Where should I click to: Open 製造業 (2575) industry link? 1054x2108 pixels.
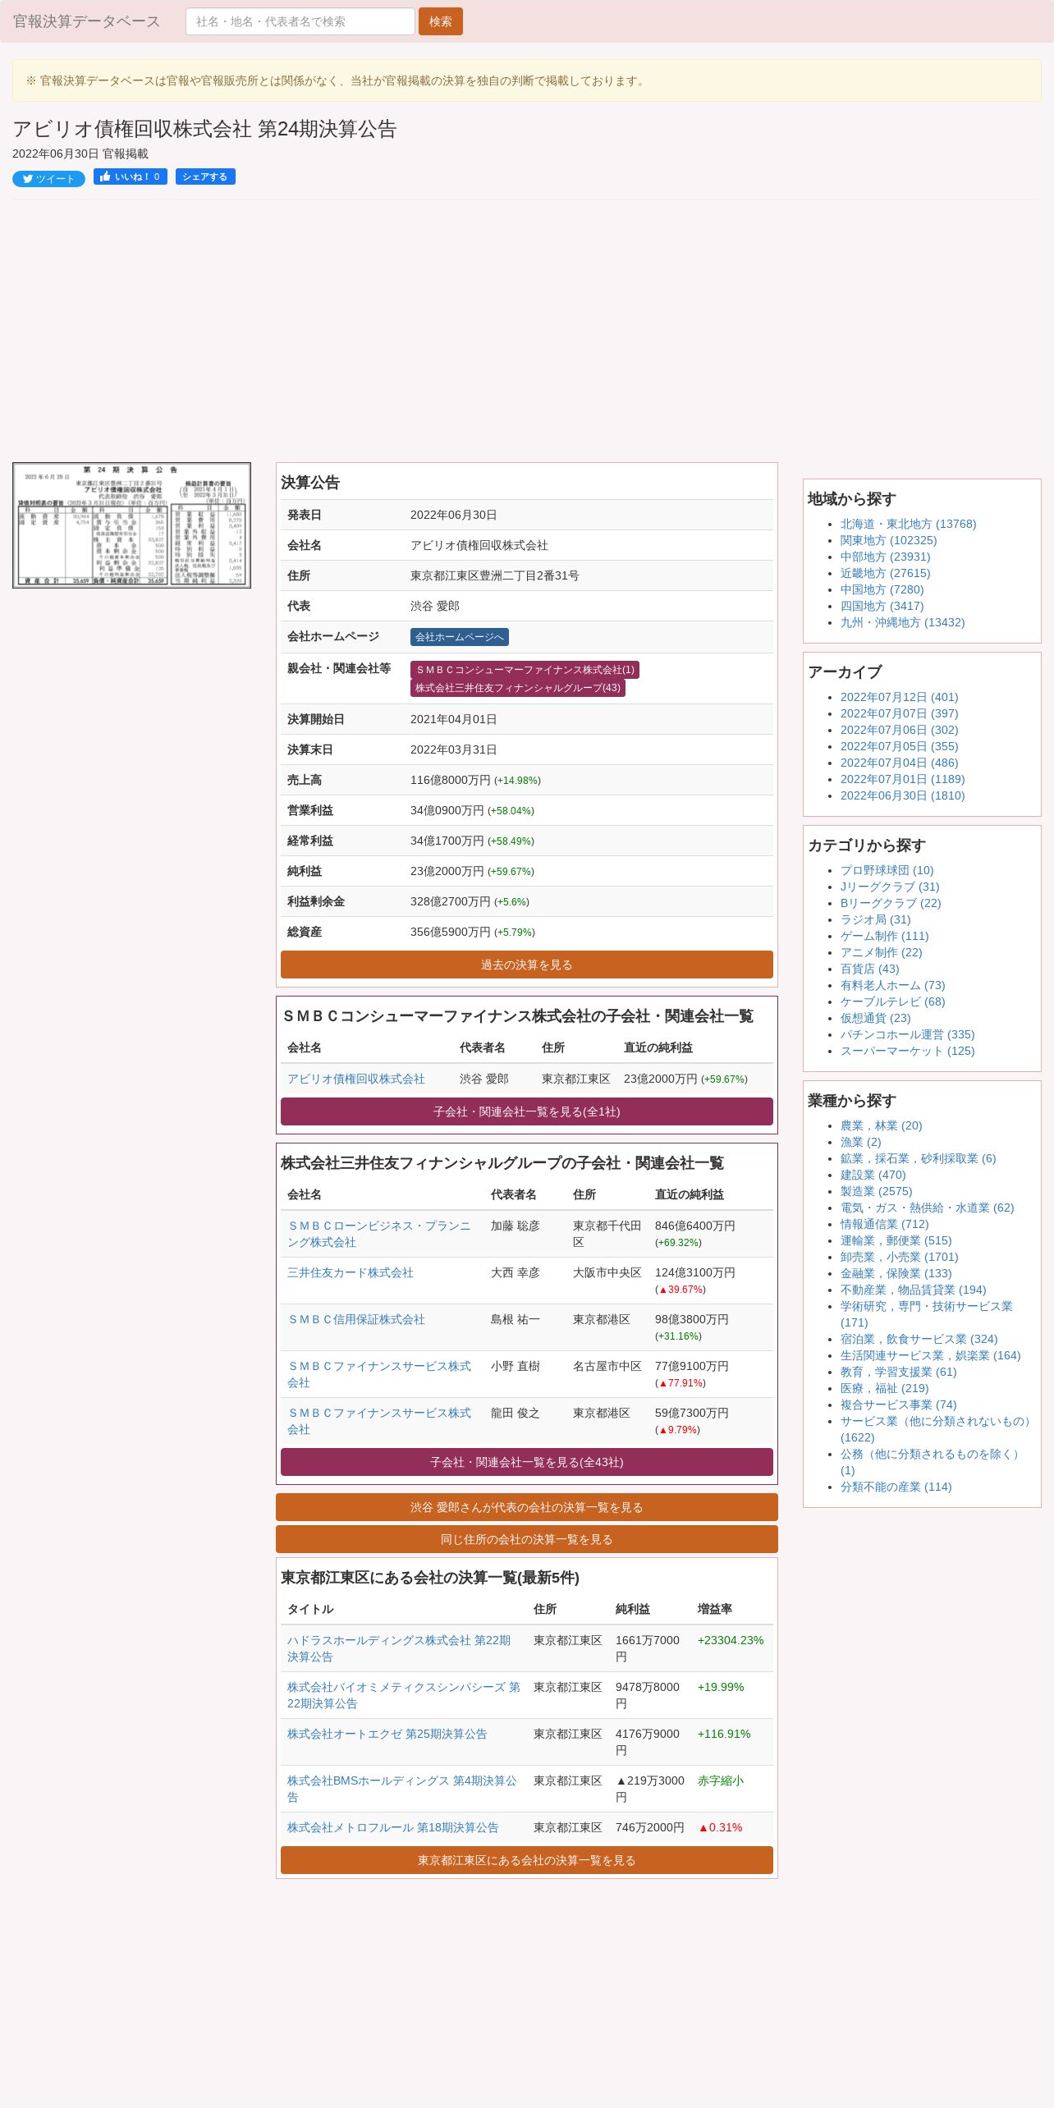877,1191
